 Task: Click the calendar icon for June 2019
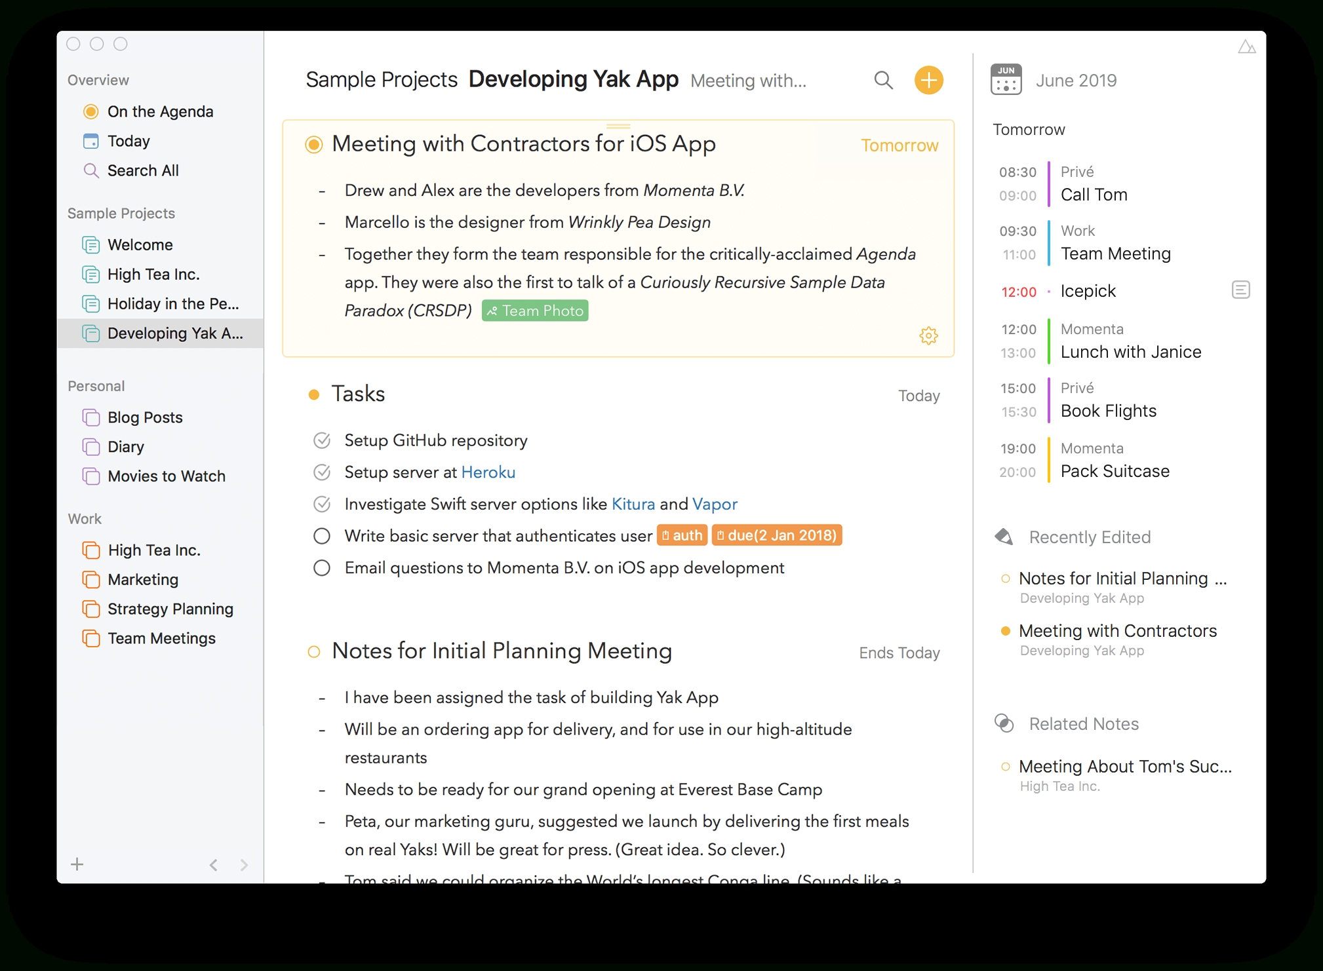[1006, 81]
